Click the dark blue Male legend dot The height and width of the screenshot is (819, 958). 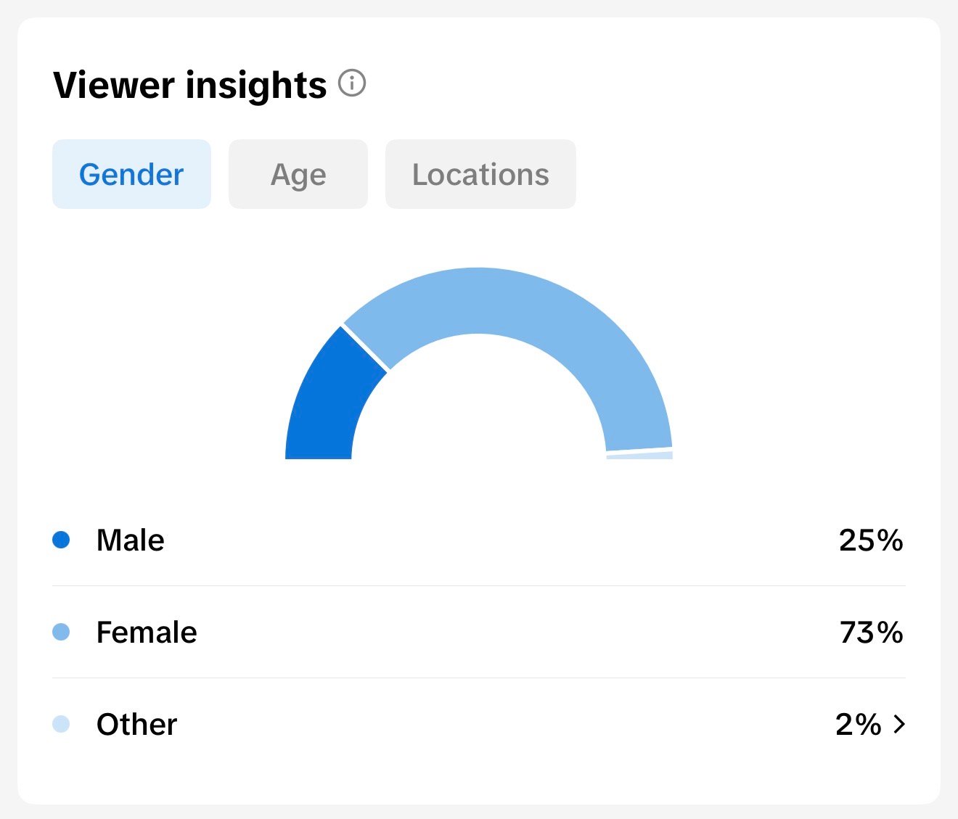(62, 540)
